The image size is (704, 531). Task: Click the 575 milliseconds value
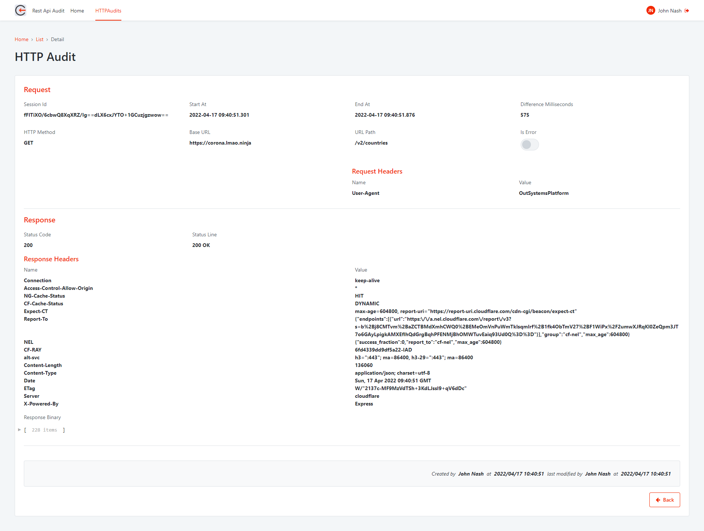(x=525, y=115)
